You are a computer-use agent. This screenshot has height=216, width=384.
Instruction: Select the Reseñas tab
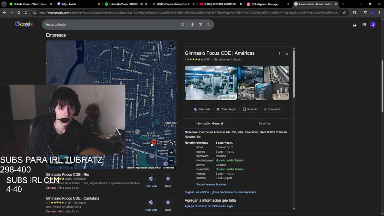click(x=265, y=123)
